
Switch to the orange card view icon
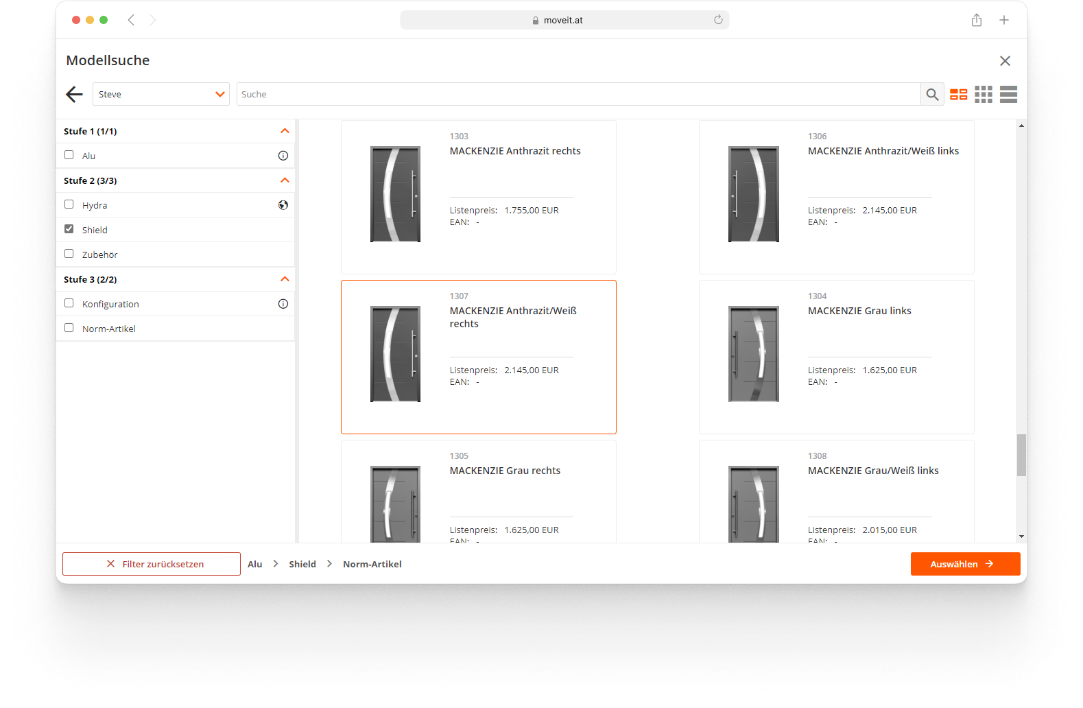(958, 94)
